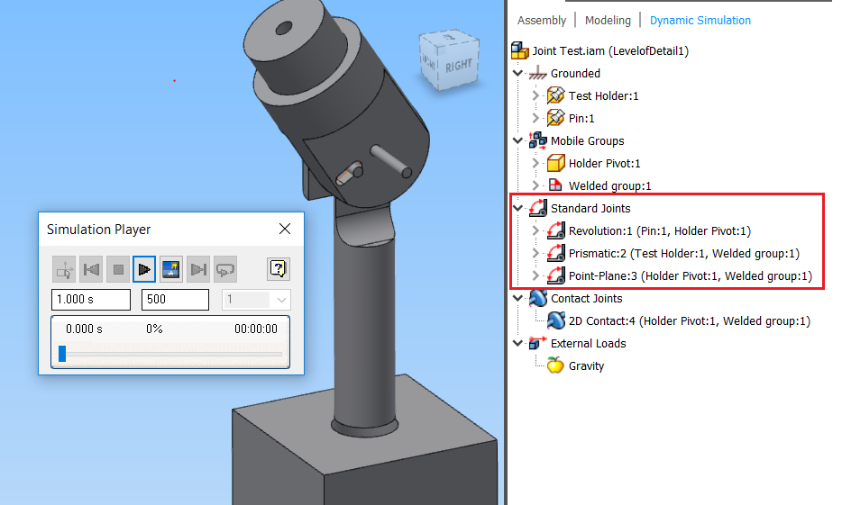842x505 pixels.
Task: Click the External Loads folder icon
Action: (537, 343)
